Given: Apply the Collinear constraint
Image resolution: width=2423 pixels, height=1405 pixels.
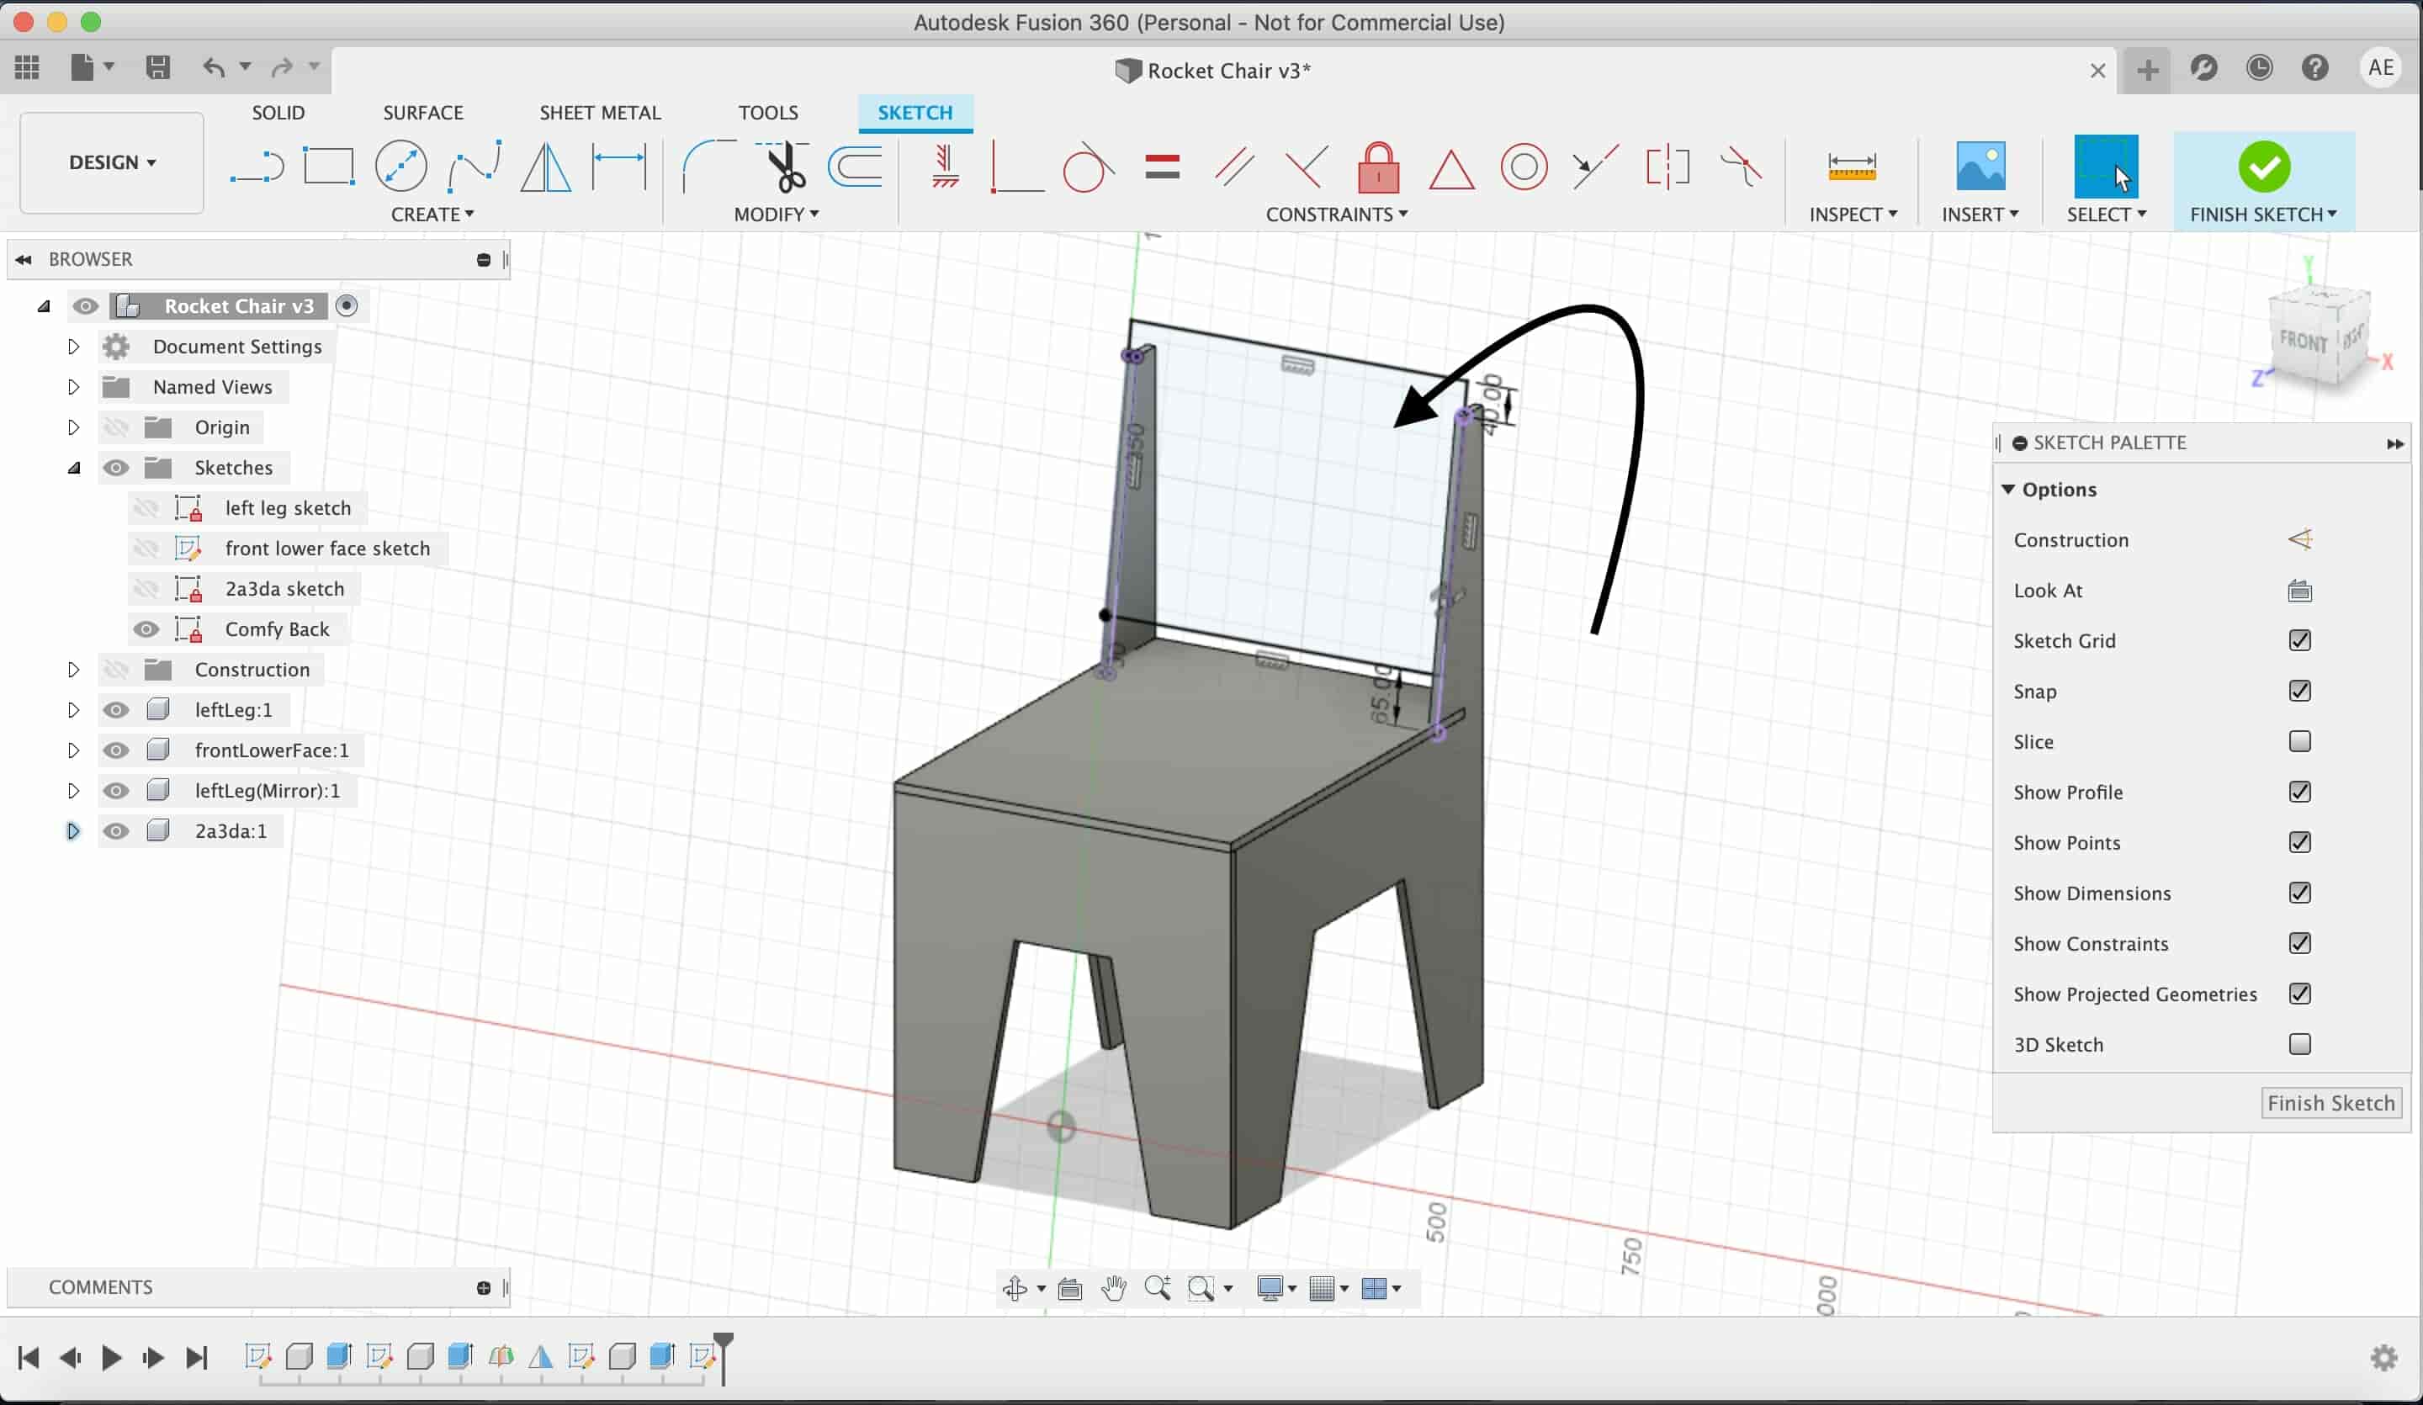Looking at the screenshot, I should (x=1595, y=167).
